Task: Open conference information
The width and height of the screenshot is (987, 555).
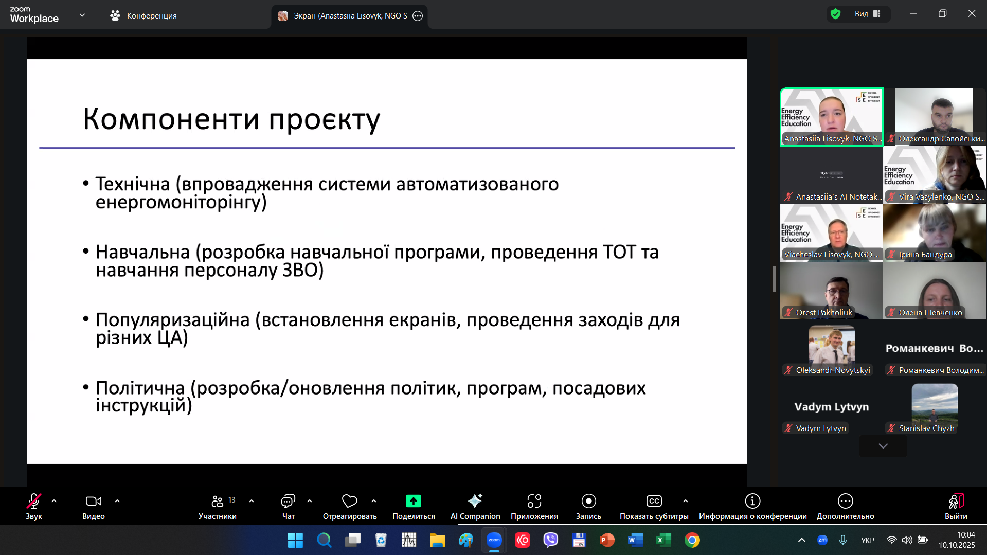Action: [x=752, y=507]
